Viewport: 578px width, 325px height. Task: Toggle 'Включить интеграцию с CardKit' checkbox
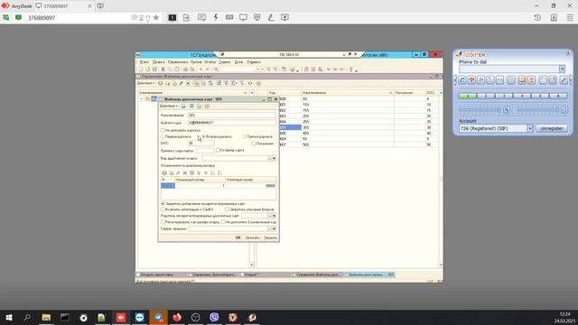click(x=163, y=209)
